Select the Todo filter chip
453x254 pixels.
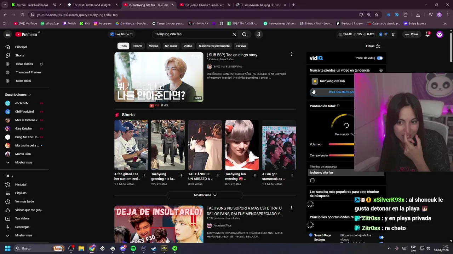click(x=123, y=46)
